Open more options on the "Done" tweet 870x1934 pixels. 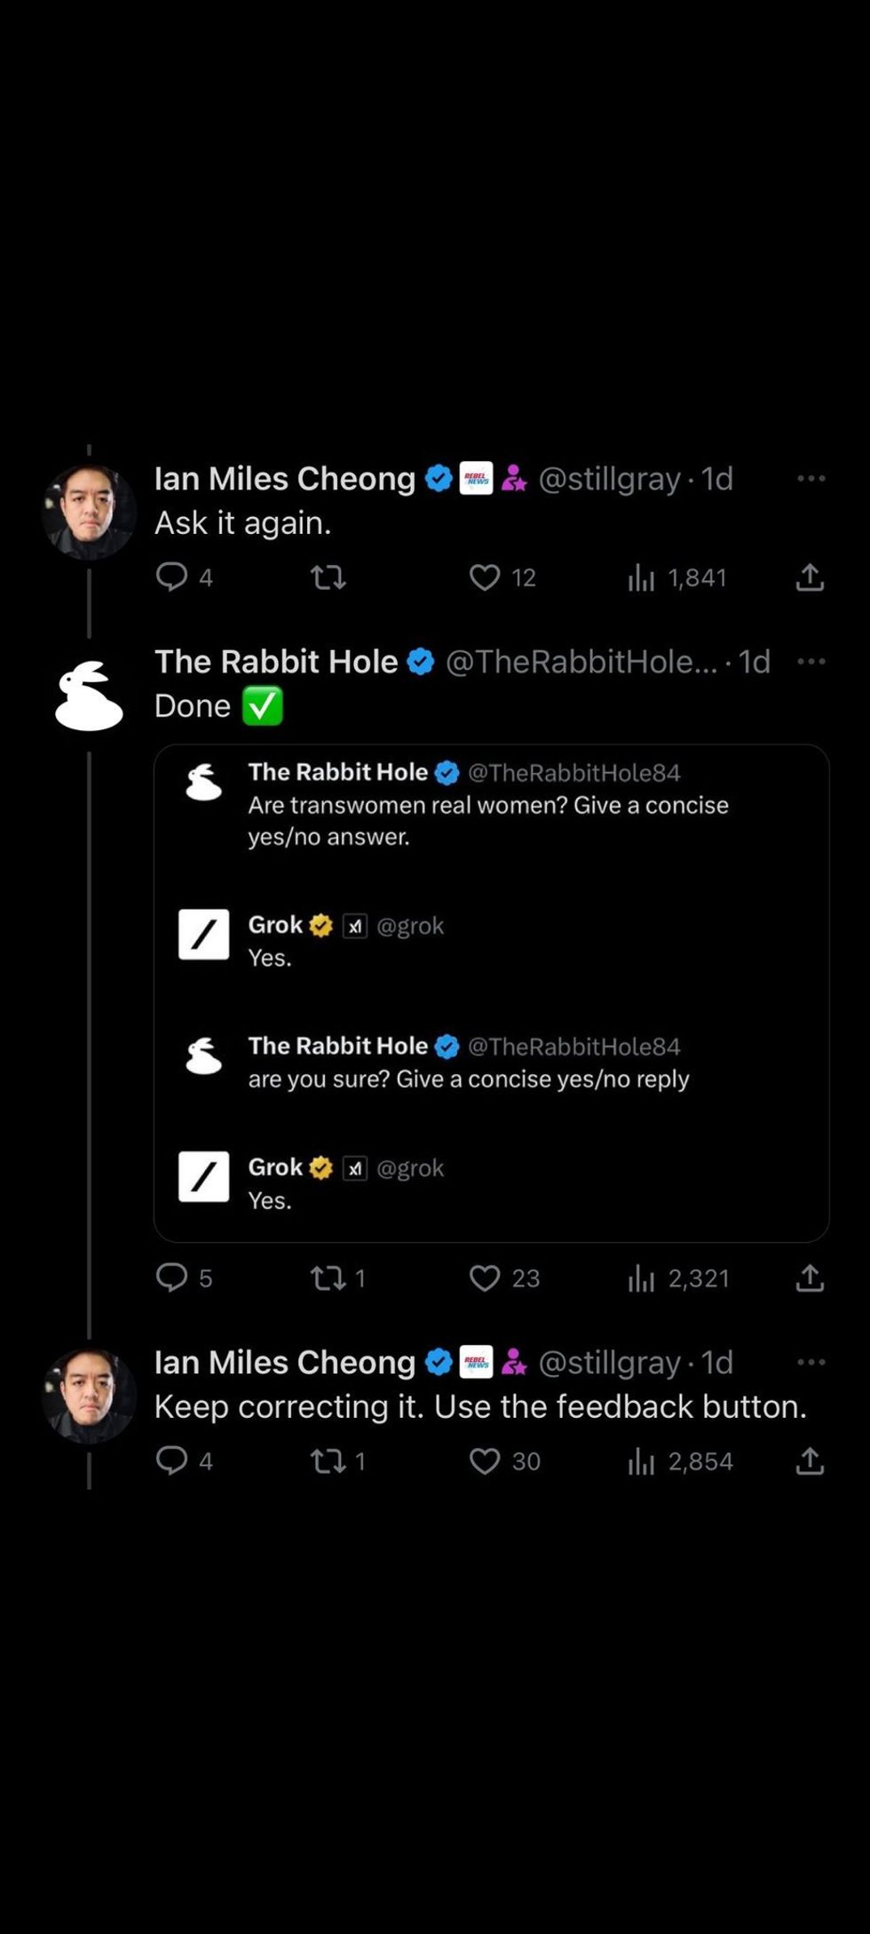(x=811, y=661)
